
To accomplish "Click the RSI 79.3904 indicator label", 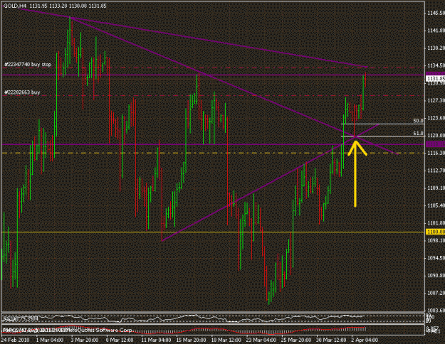I will click(x=20, y=319).
